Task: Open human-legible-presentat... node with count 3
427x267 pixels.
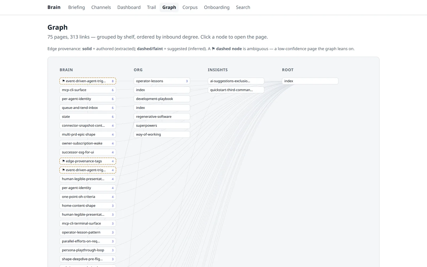Action: pyautogui.click(x=88, y=214)
